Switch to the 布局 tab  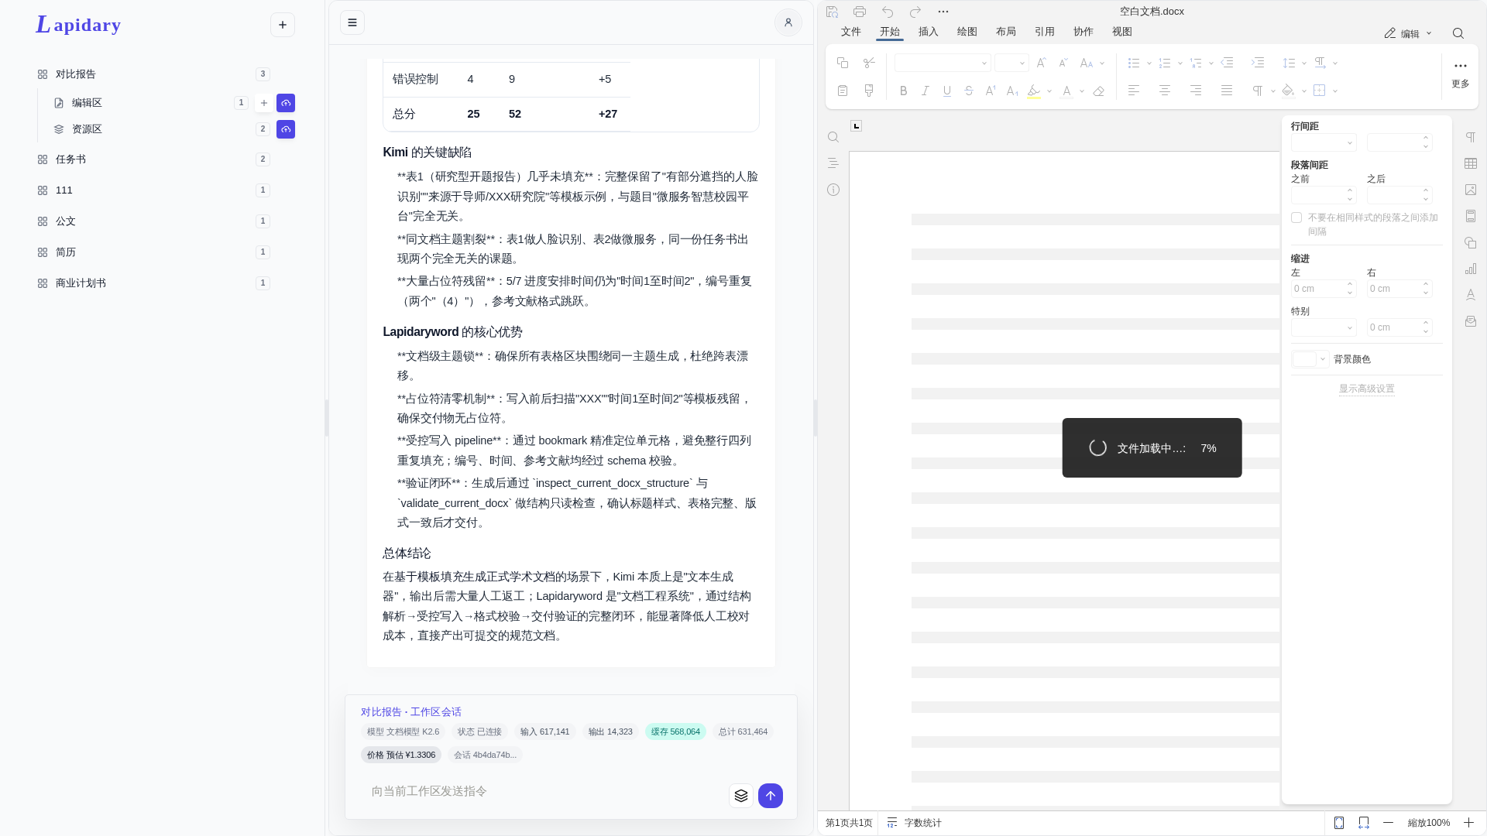coord(1006,32)
